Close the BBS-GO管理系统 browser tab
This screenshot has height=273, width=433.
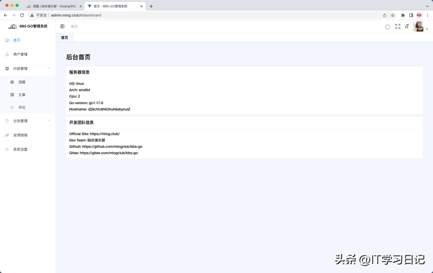tap(141, 6)
